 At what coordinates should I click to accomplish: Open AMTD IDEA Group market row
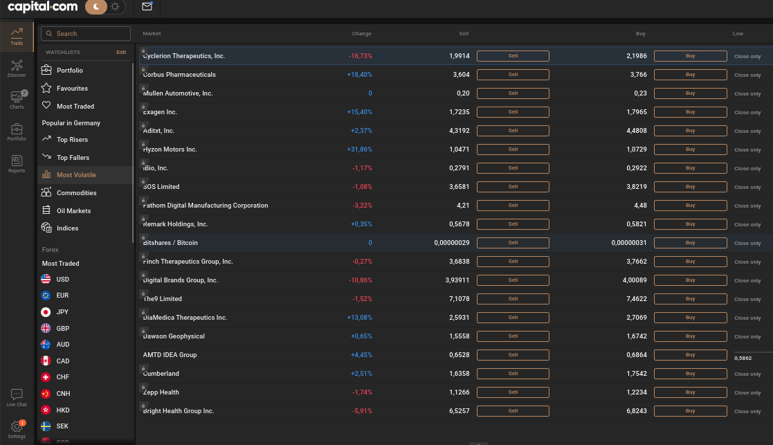(455, 355)
